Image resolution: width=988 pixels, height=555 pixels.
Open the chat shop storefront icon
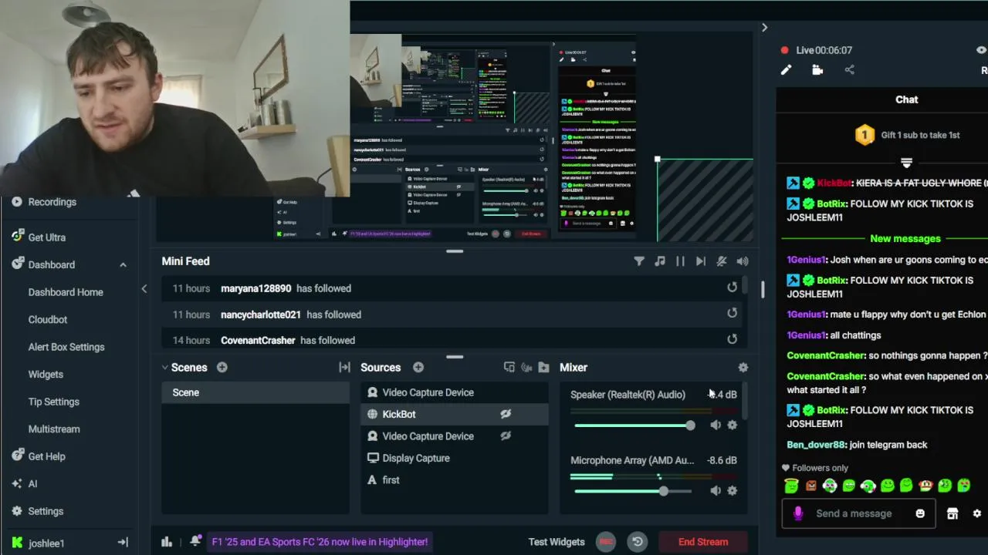coord(952,513)
